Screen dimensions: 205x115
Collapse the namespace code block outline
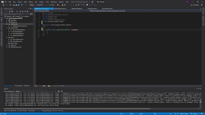tap(43, 25)
